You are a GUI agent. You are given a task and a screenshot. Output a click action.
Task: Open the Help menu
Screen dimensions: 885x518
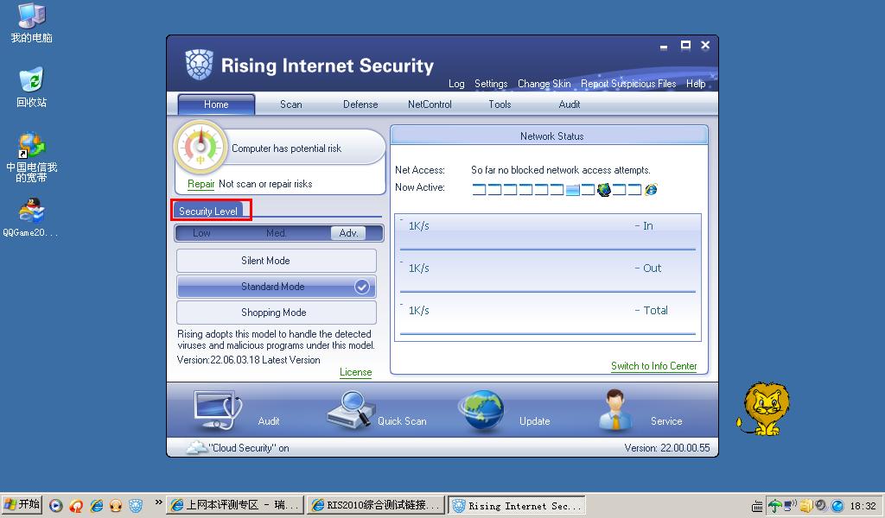click(696, 84)
